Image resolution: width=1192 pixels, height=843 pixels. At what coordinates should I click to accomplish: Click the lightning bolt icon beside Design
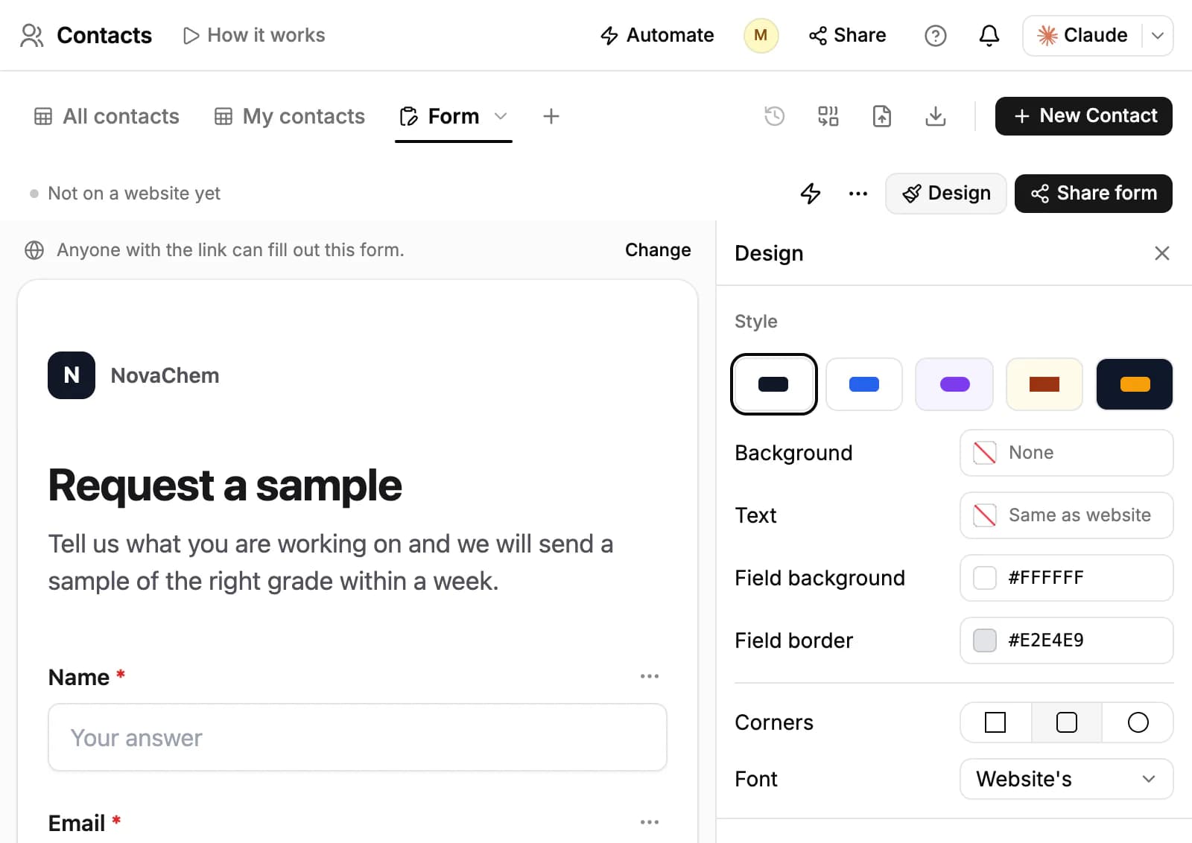click(811, 194)
